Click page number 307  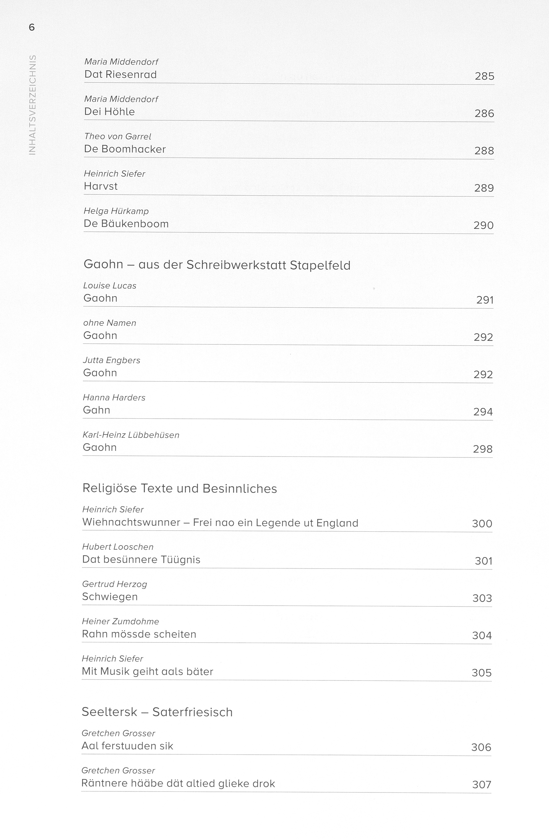[481, 785]
